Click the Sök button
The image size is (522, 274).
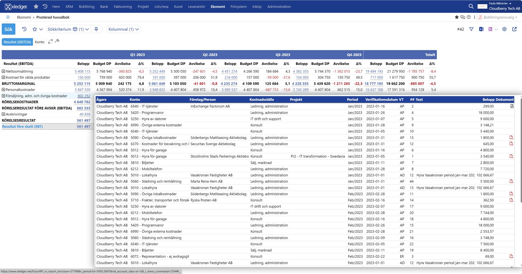(x=8, y=29)
